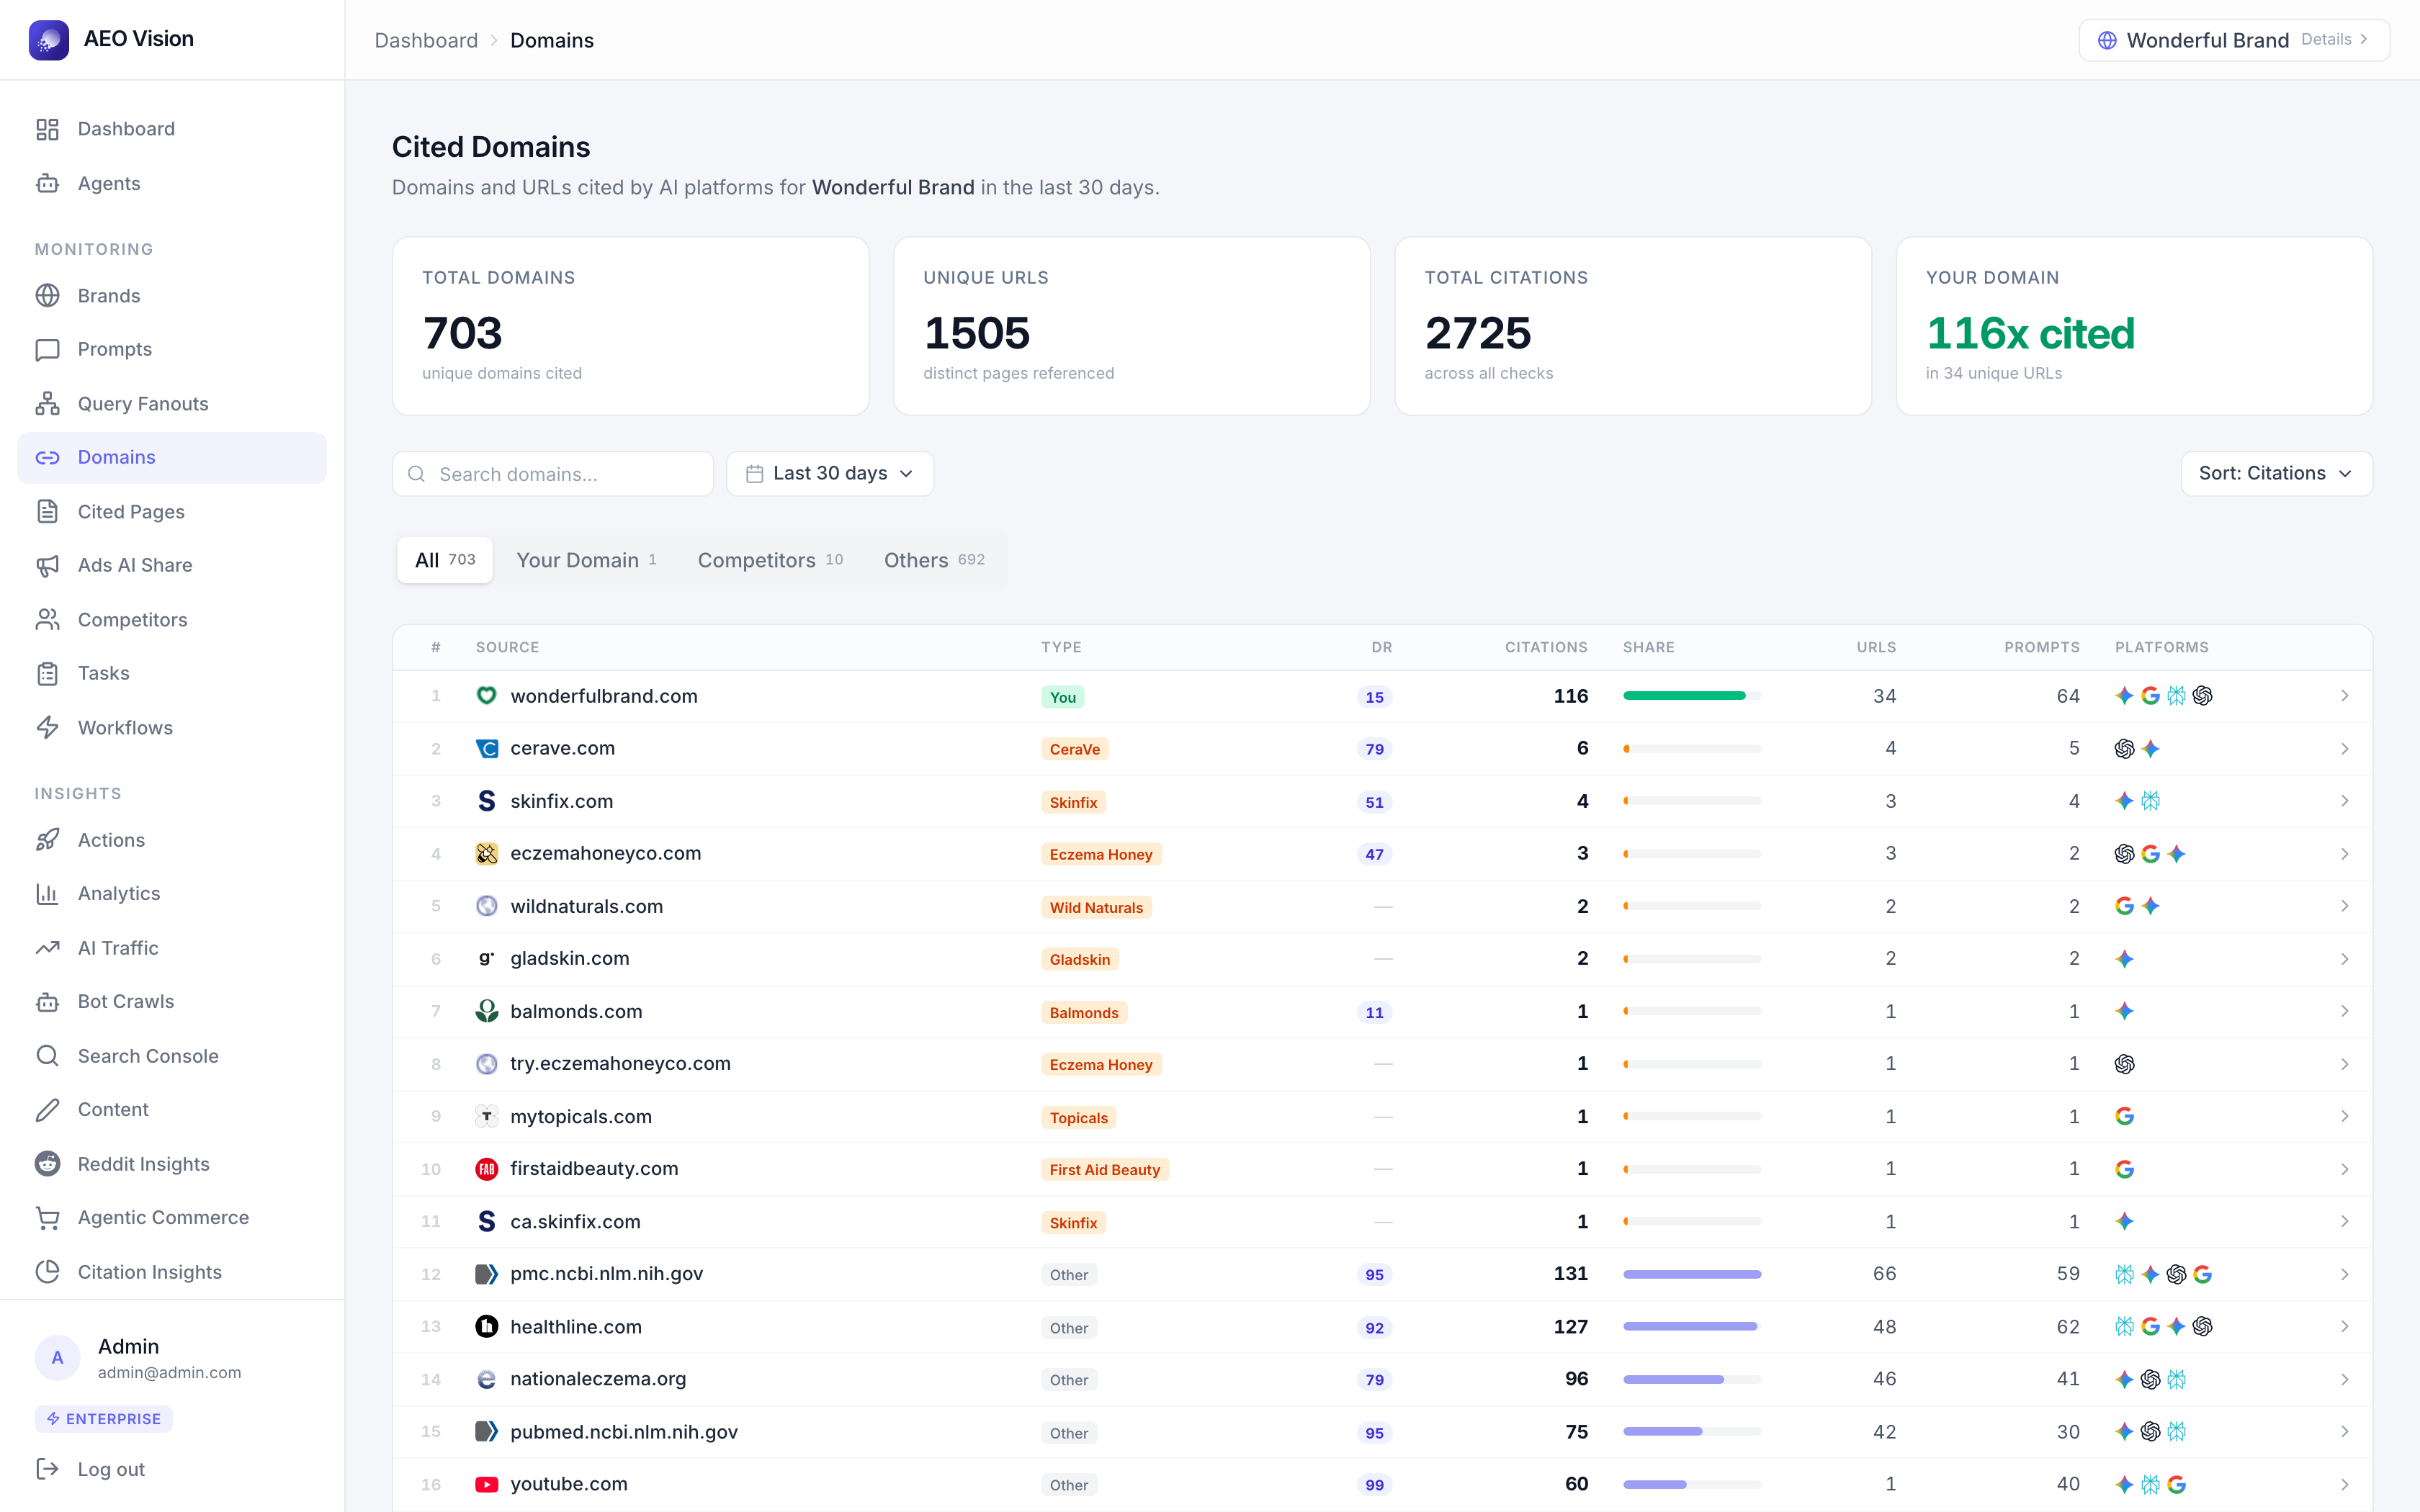Open the nationaleczema.org domain link
Screen dimensions: 2420x1512
tap(598, 1379)
